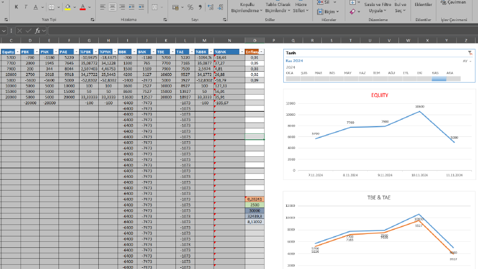
Task: Apply comma style format
Action: (x=200, y=7)
